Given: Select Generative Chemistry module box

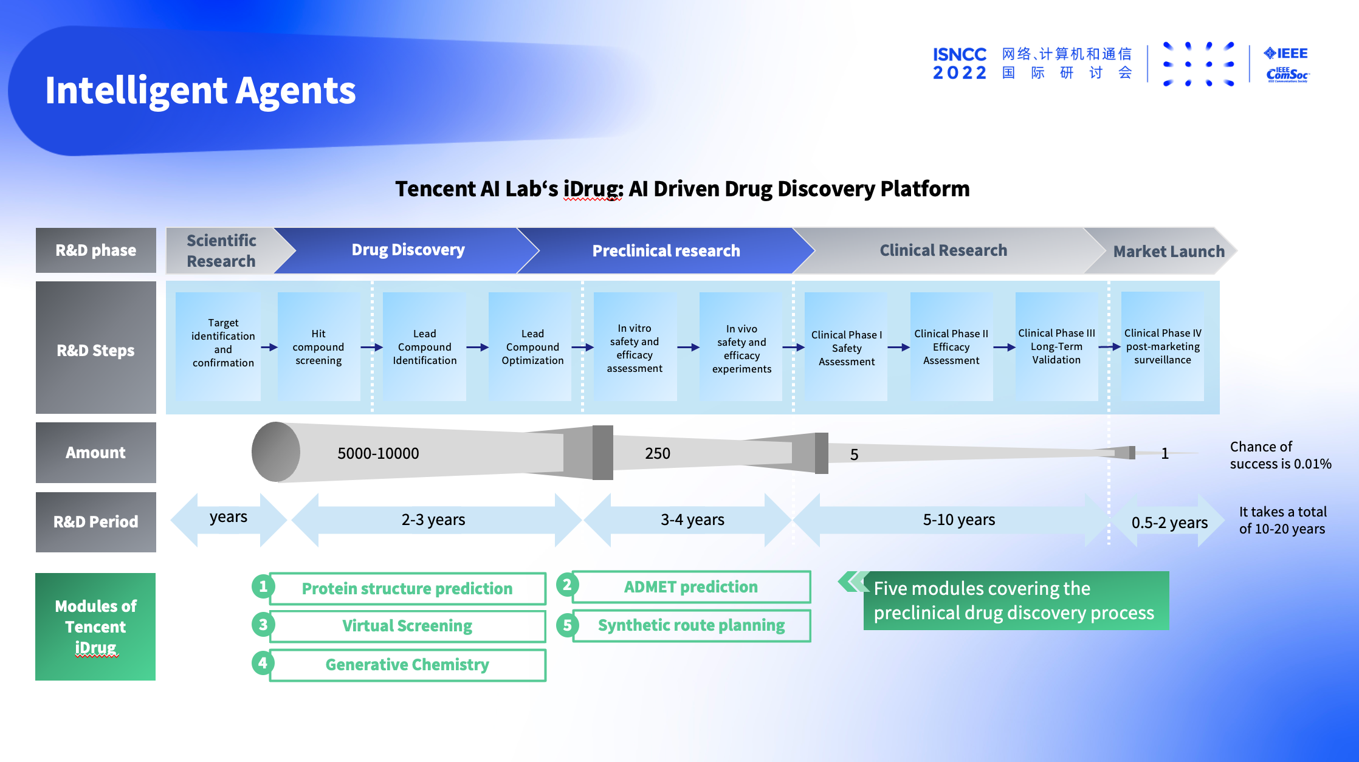Looking at the screenshot, I should click(x=408, y=665).
